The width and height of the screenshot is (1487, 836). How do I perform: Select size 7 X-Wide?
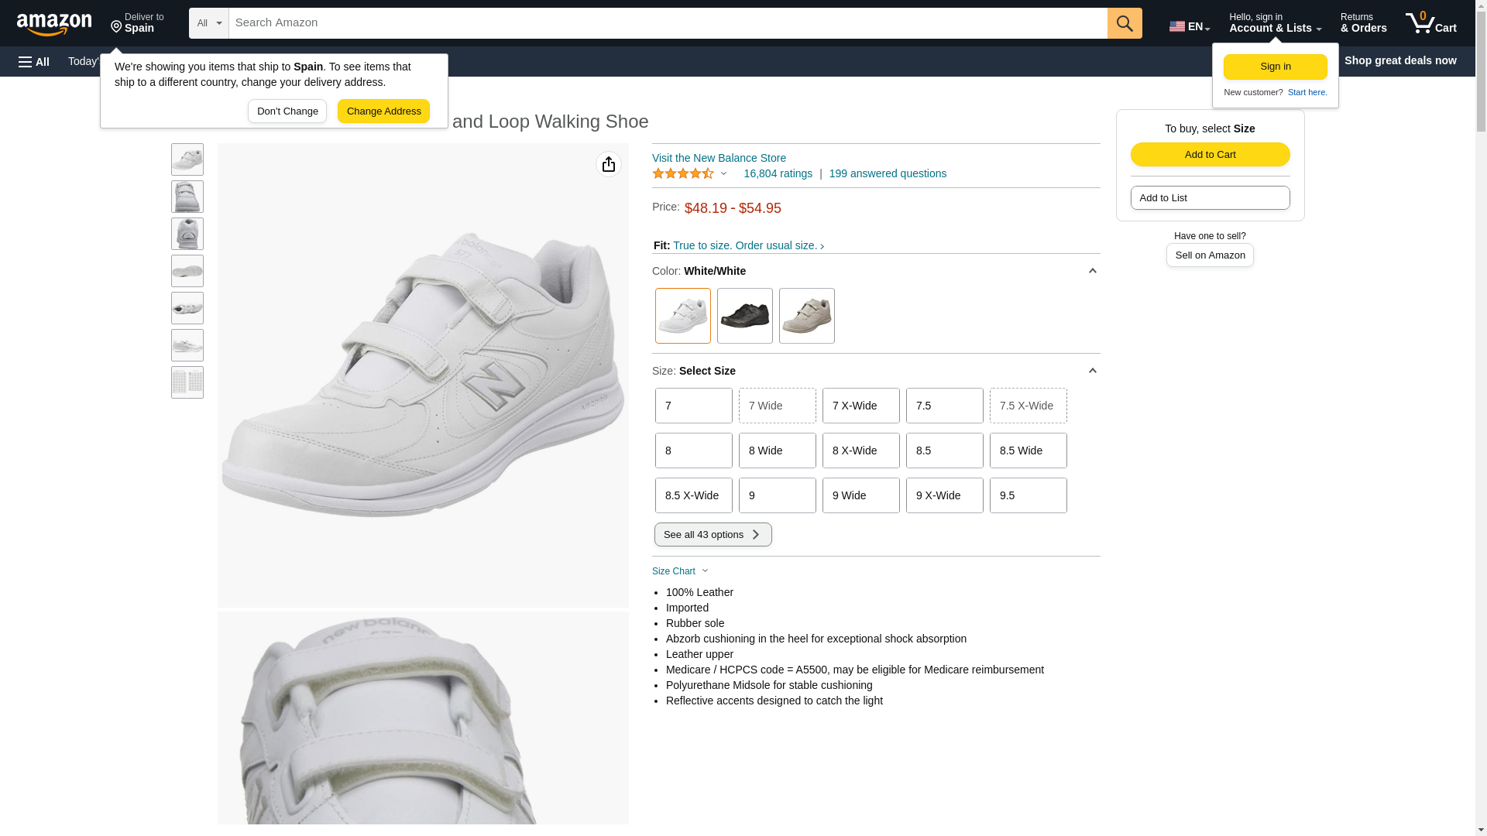click(860, 406)
